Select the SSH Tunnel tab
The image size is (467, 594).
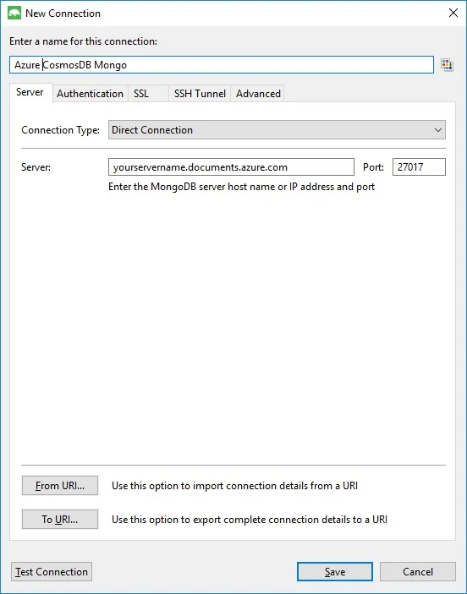(x=200, y=94)
